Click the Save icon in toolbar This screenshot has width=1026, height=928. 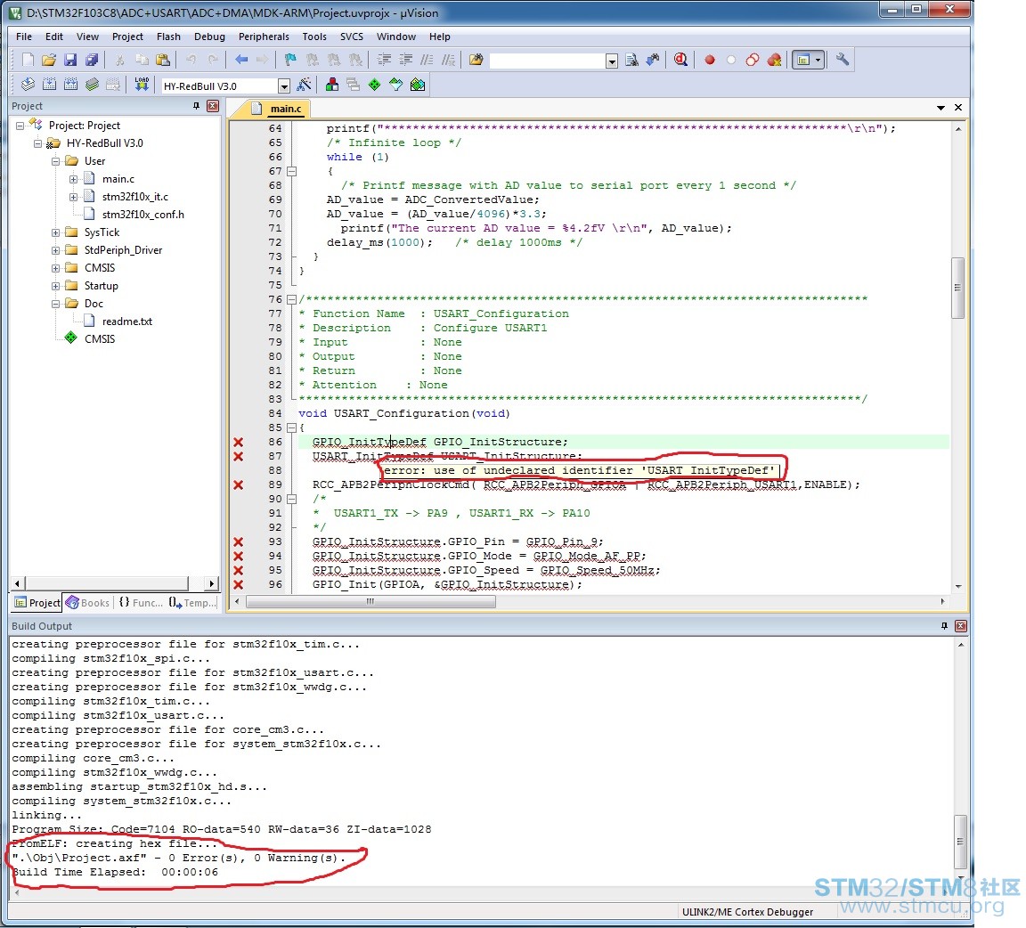point(70,61)
